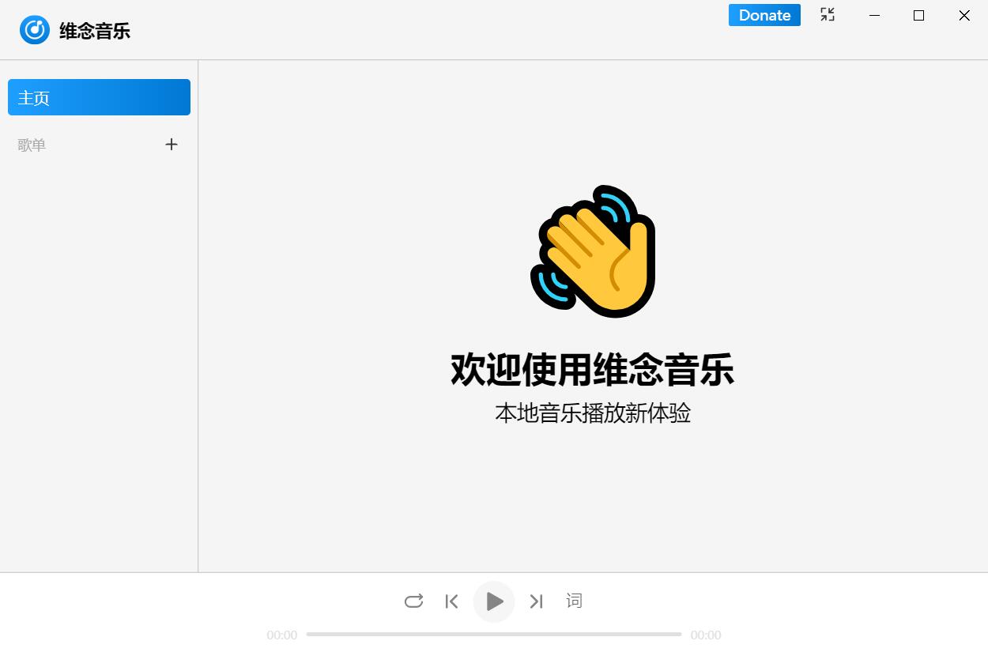The width and height of the screenshot is (988, 652).
Task: Click the 欢迎使用维念音乐 heading
Action: (593, 369)
